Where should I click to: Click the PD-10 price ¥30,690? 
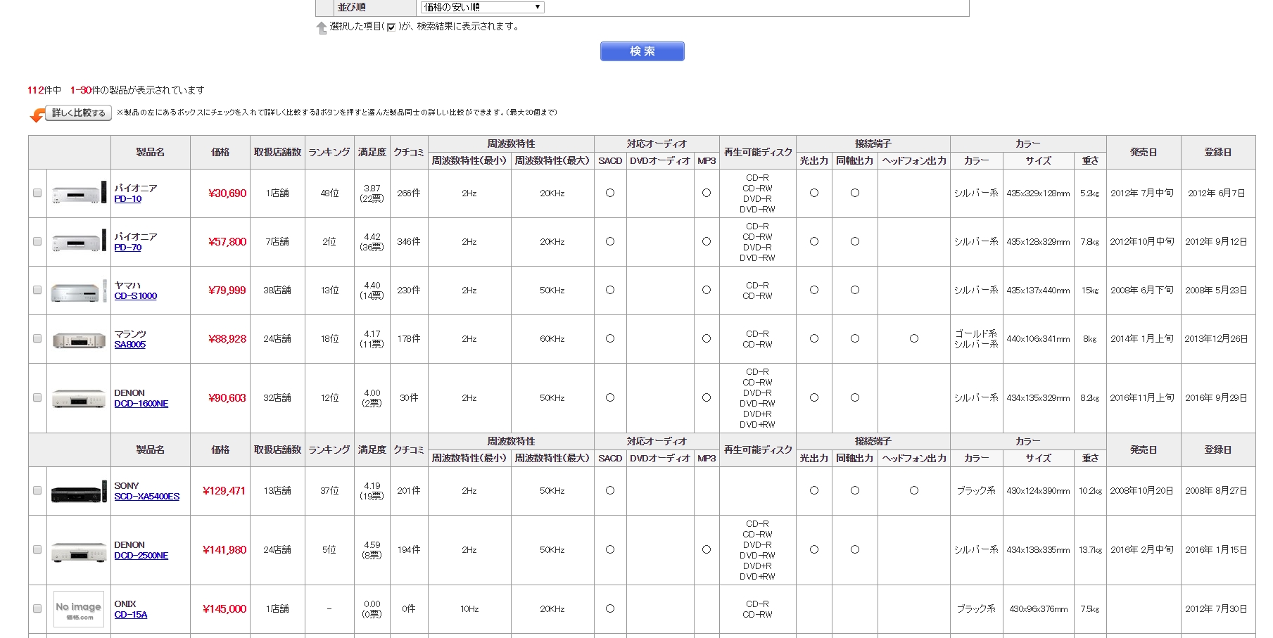227,193
